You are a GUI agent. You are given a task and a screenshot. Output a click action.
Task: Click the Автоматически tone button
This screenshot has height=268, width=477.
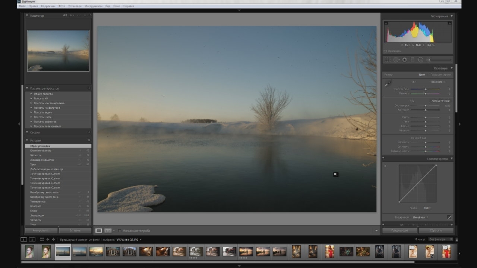point(440,101)
